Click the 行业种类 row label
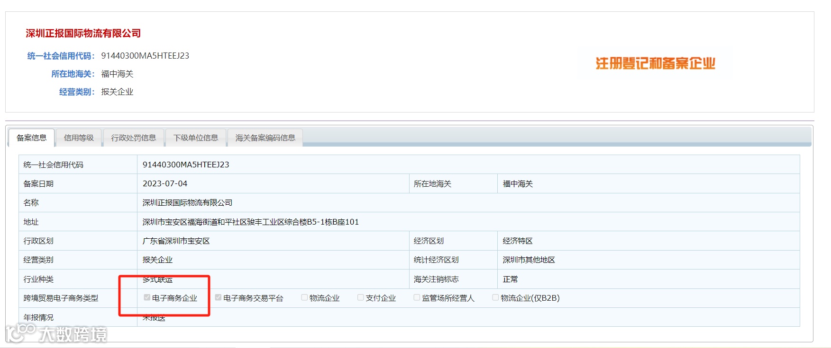The image size is (831, 348). (x=38, y=279)
